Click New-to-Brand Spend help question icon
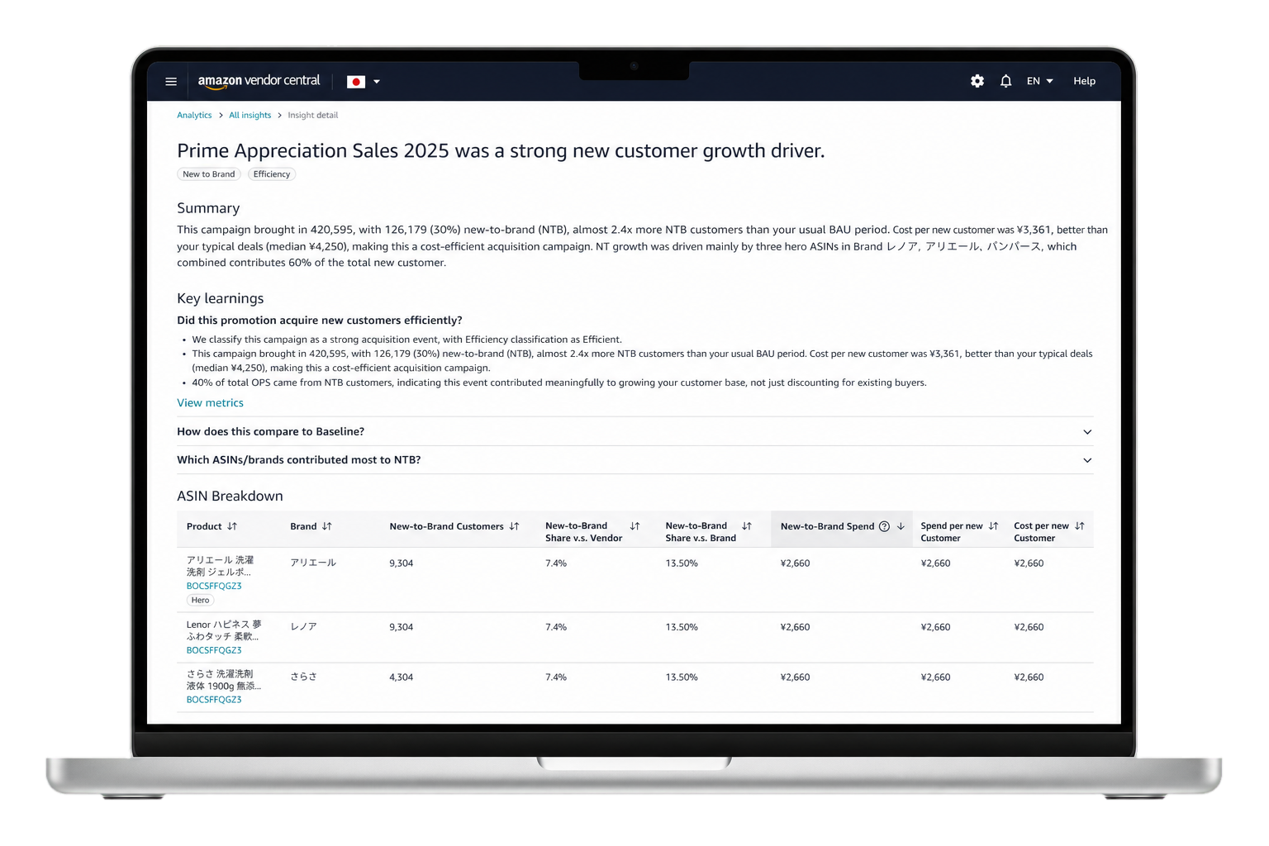1269x846 pixels. [x=884, y=526]
